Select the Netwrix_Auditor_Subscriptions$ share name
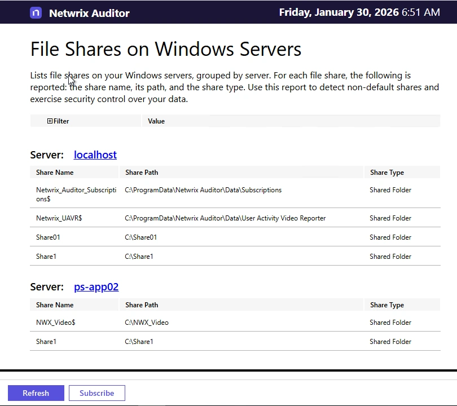The image size is (457, 406). [76, 195]
